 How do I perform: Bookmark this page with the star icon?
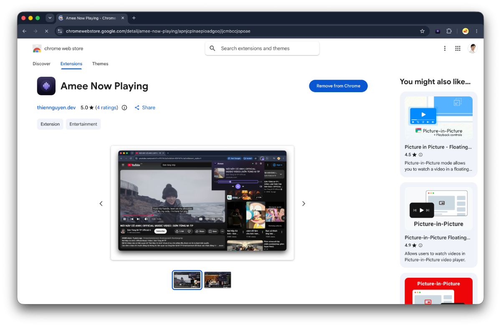(422, 31)
